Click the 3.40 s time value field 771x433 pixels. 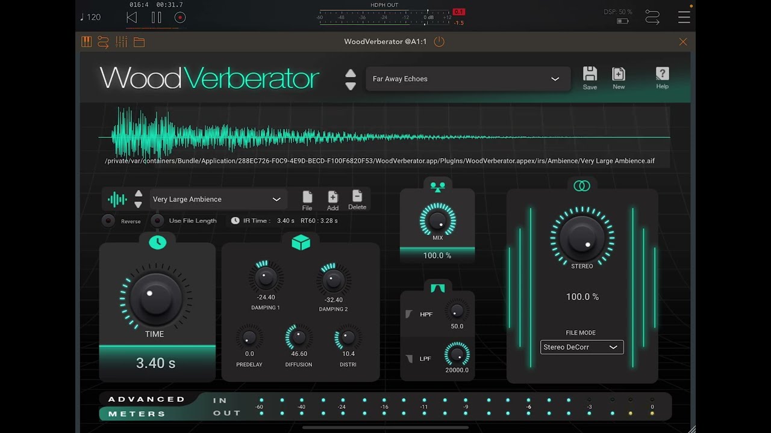pyautogui.click(x=157, y=363)
